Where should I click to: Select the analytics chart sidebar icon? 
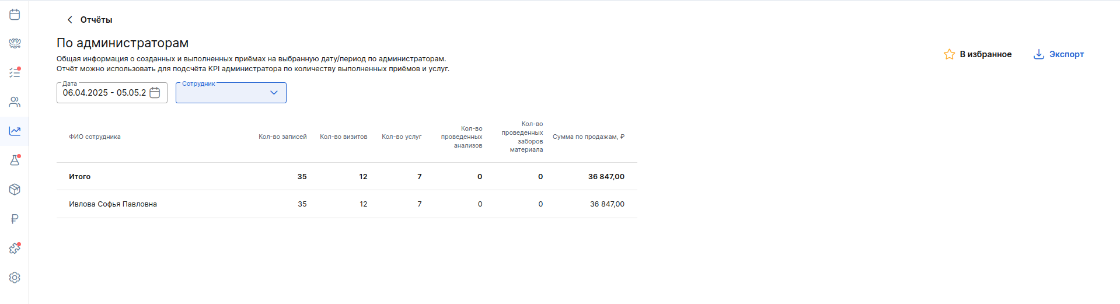pos(15,131)
